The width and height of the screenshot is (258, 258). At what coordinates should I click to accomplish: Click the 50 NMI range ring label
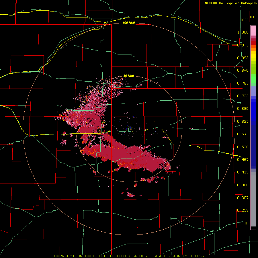click(129, 76)
